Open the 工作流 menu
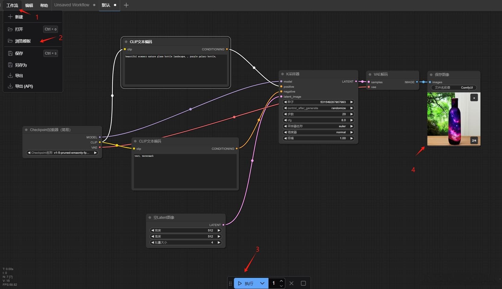Screen dimensions: 502x289 (12, 5)
